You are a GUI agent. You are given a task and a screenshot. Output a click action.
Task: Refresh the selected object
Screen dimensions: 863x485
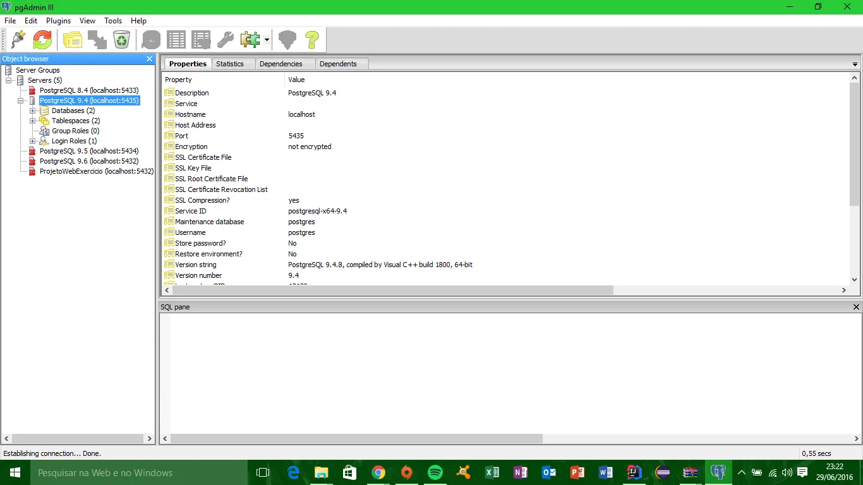[x=42, y=40]
